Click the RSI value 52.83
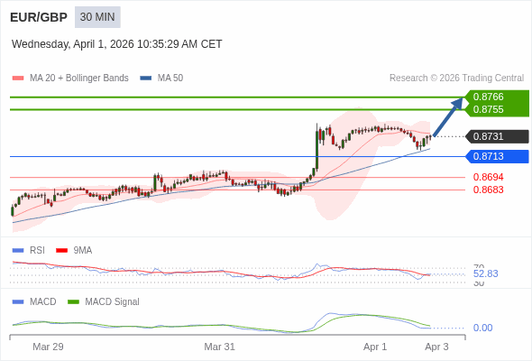The height and width of the screenshot is (361, 532). (485, 273)
